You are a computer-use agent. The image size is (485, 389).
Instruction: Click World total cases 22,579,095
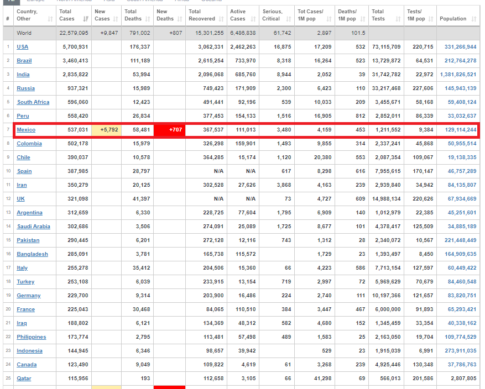pos(74,33)
